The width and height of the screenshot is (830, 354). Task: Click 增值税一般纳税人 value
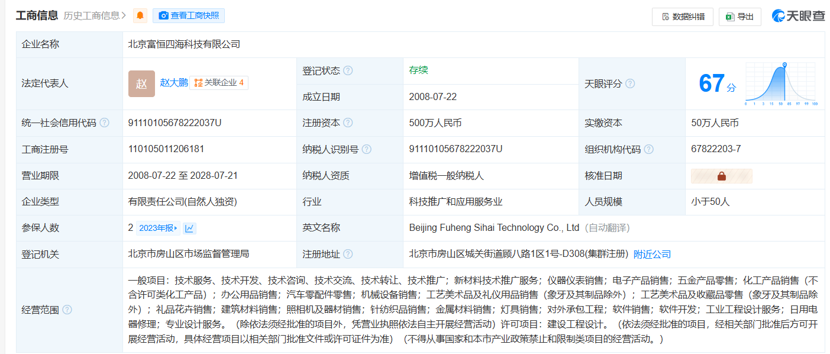(447, 176)
